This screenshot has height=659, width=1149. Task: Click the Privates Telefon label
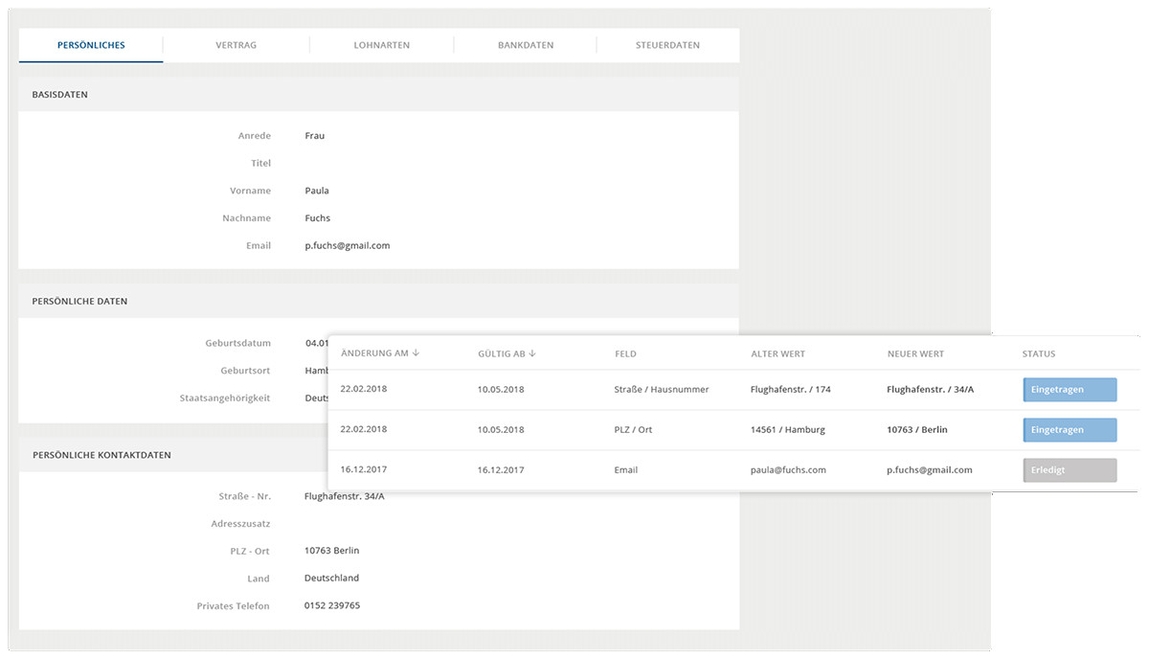234,606
